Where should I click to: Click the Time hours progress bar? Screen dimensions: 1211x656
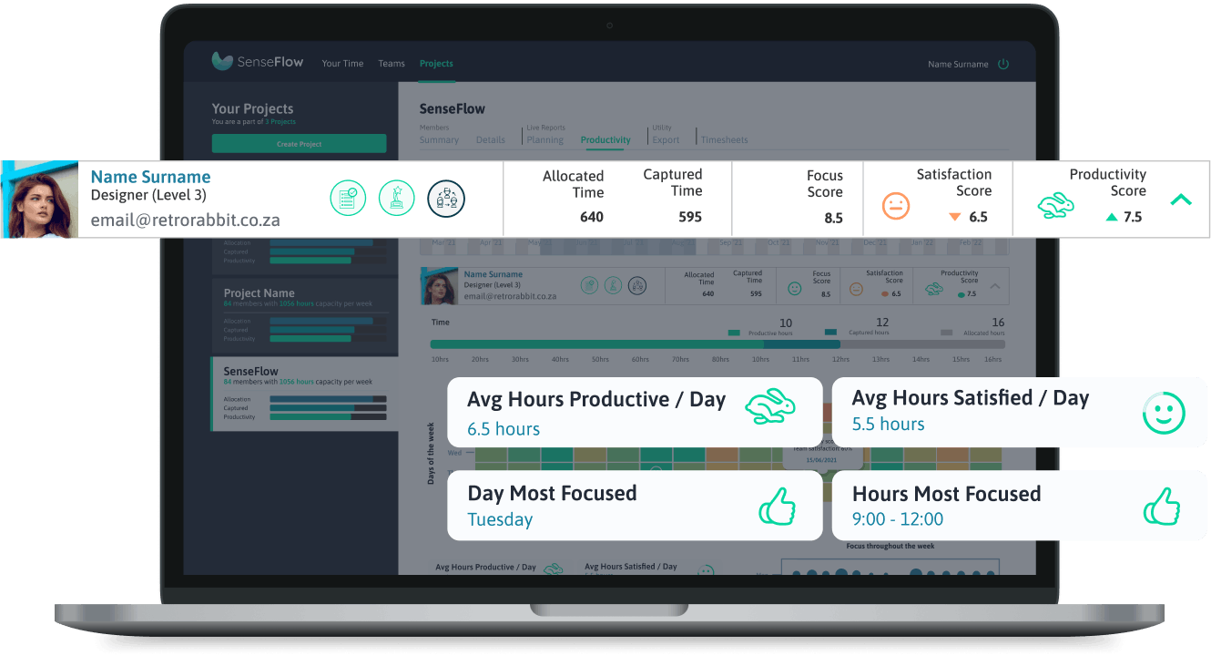coord(717,344)
